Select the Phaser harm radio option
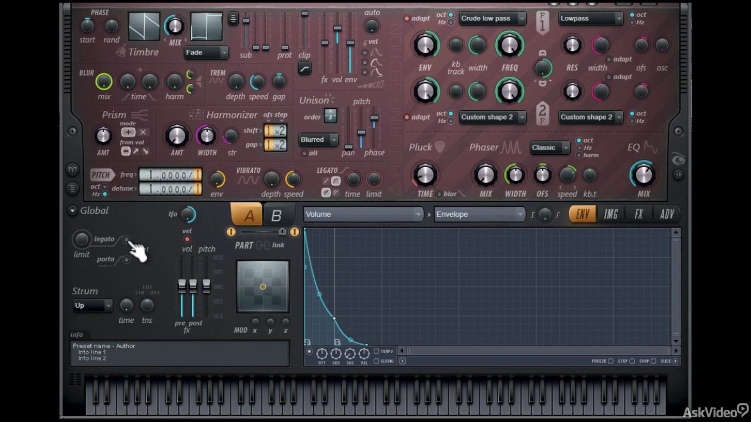 pyautogui.click(x=579, y=155)
